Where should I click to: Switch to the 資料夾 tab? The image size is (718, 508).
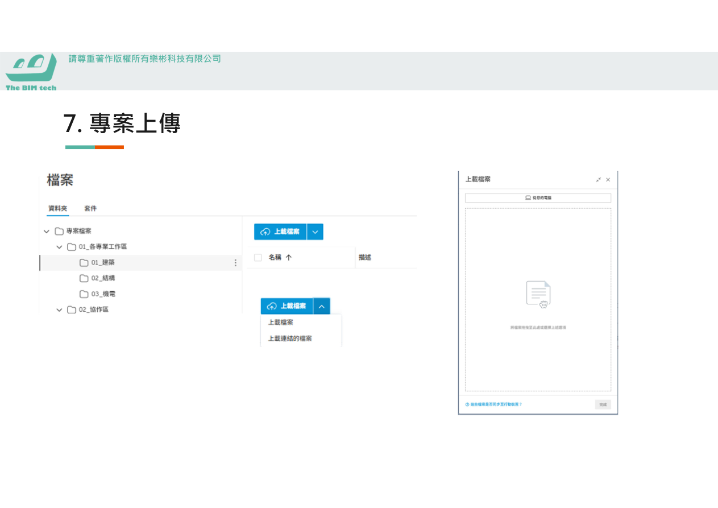[x=57, y=208]
